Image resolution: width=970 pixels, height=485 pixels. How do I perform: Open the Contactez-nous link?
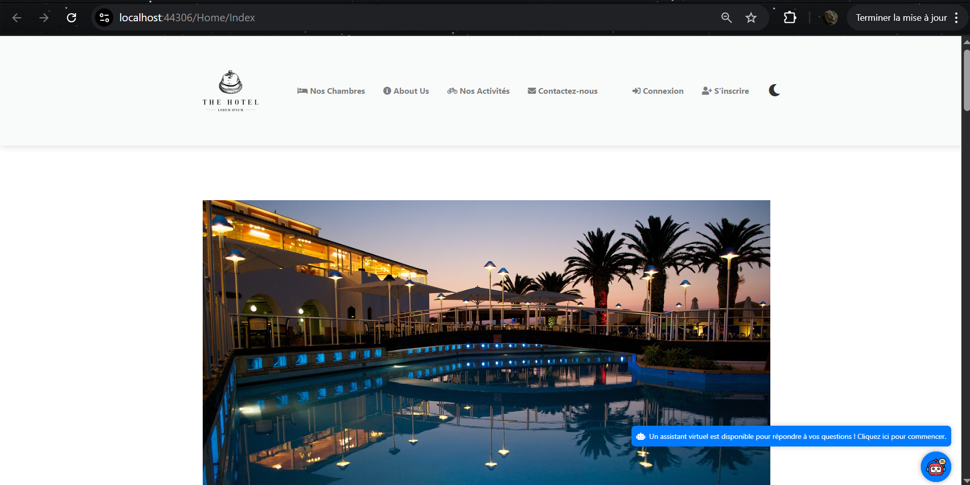click(x=563, y=91)
